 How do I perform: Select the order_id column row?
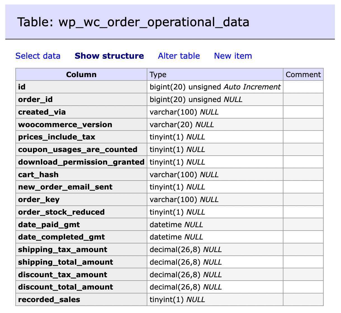[35, 99]
